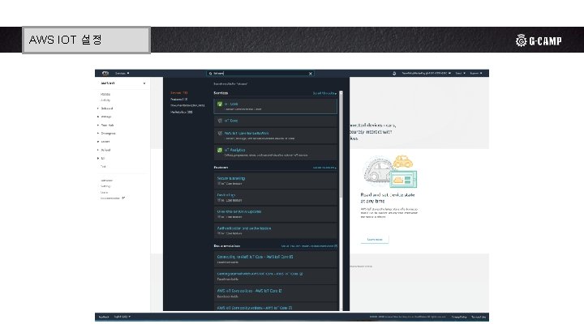See all results in Documentation section
The width and height of the screenshot is (584, 328).
[x=309, y=246]
